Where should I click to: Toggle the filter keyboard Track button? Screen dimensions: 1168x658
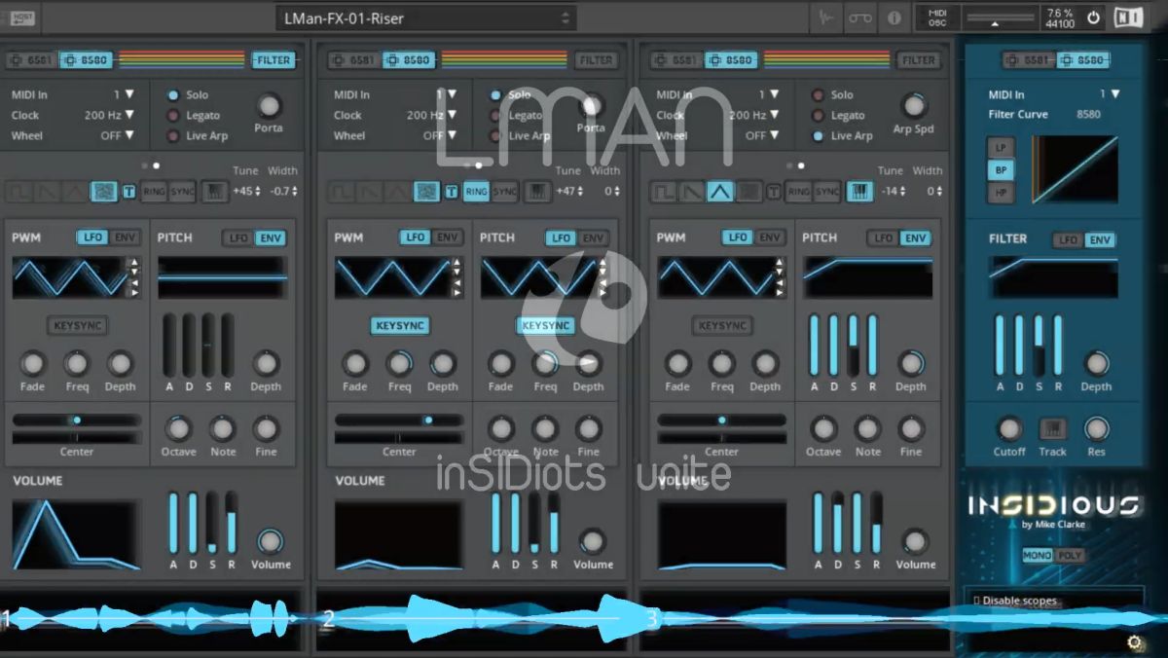1052,428
